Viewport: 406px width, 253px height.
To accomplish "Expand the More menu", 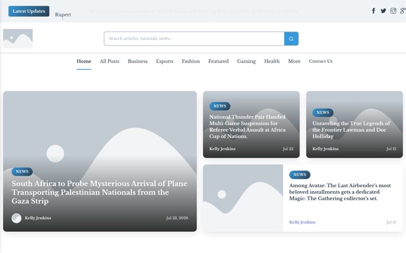I will pyautogui.click(x=294, y=61).
